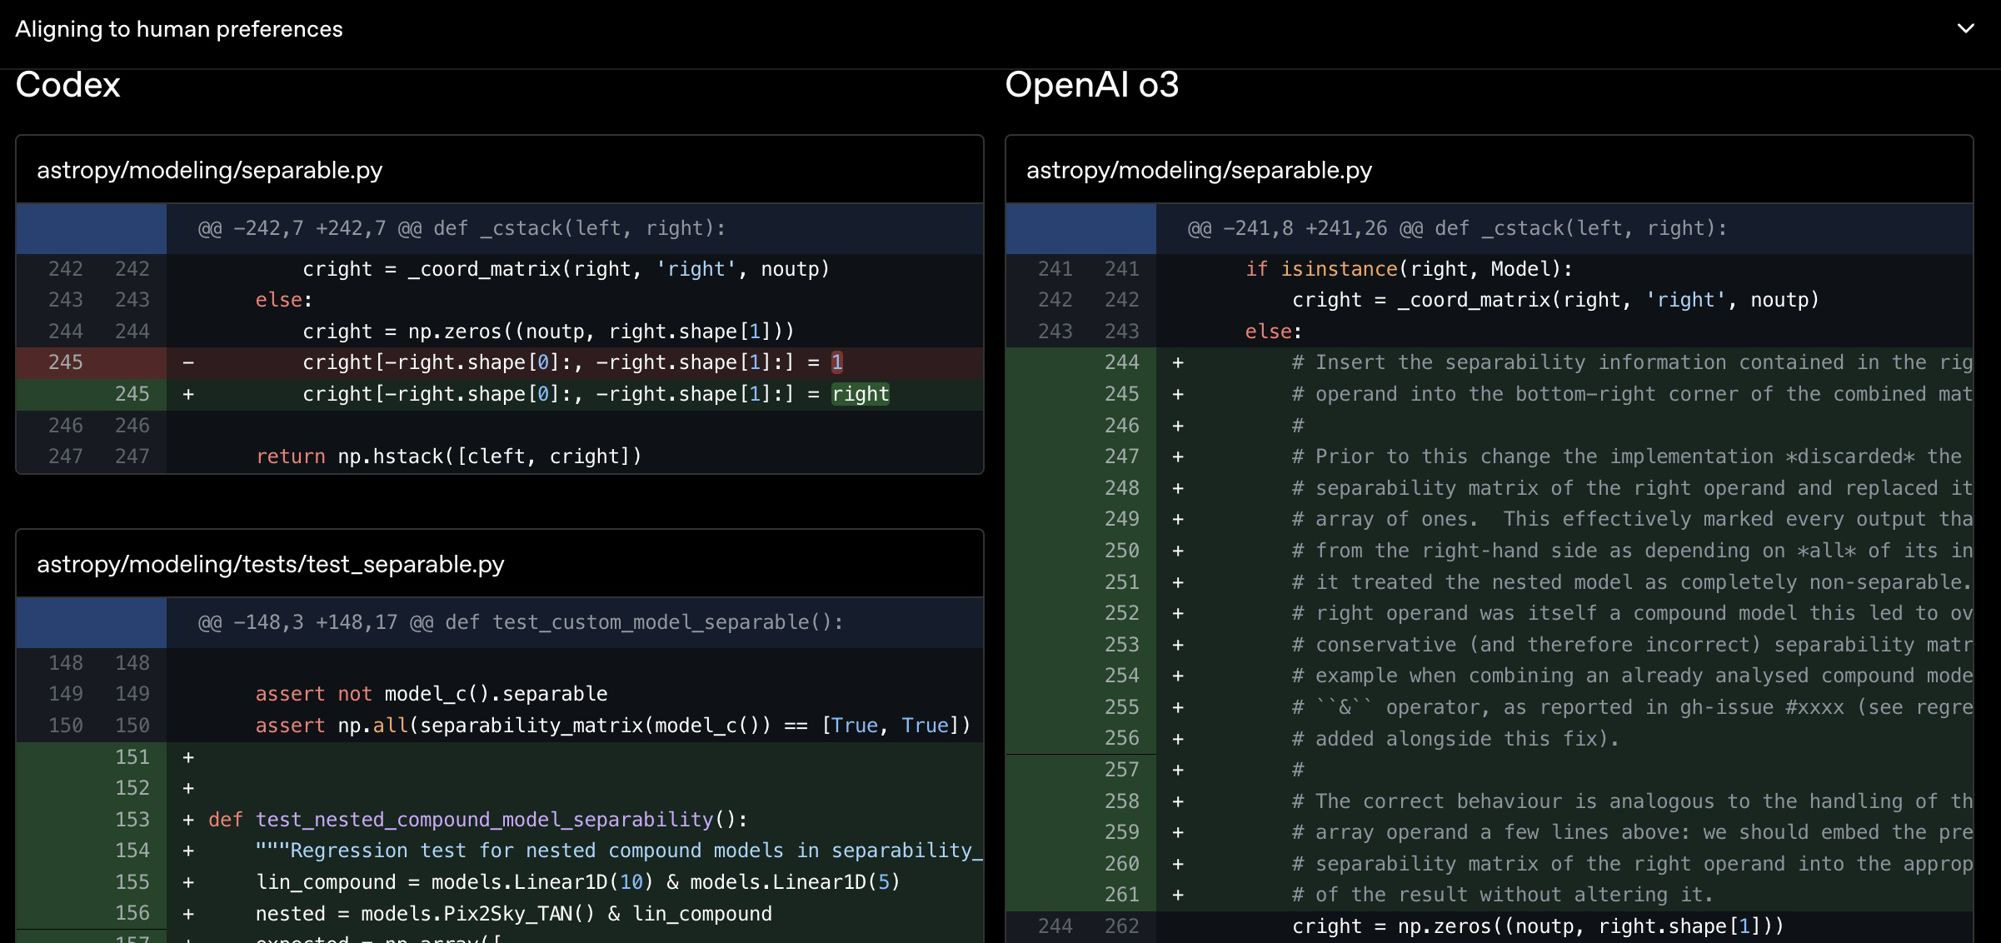The width and height of the screenshot is (2001, 943).
Task: Collapse the Aligning to human preferences section chevron
Action: [1965, 29]
